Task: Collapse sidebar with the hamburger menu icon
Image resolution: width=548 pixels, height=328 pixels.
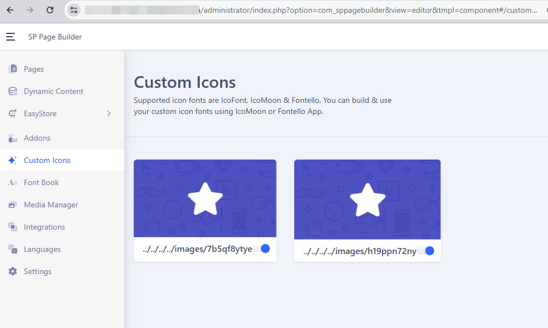Action: (11, 37)
